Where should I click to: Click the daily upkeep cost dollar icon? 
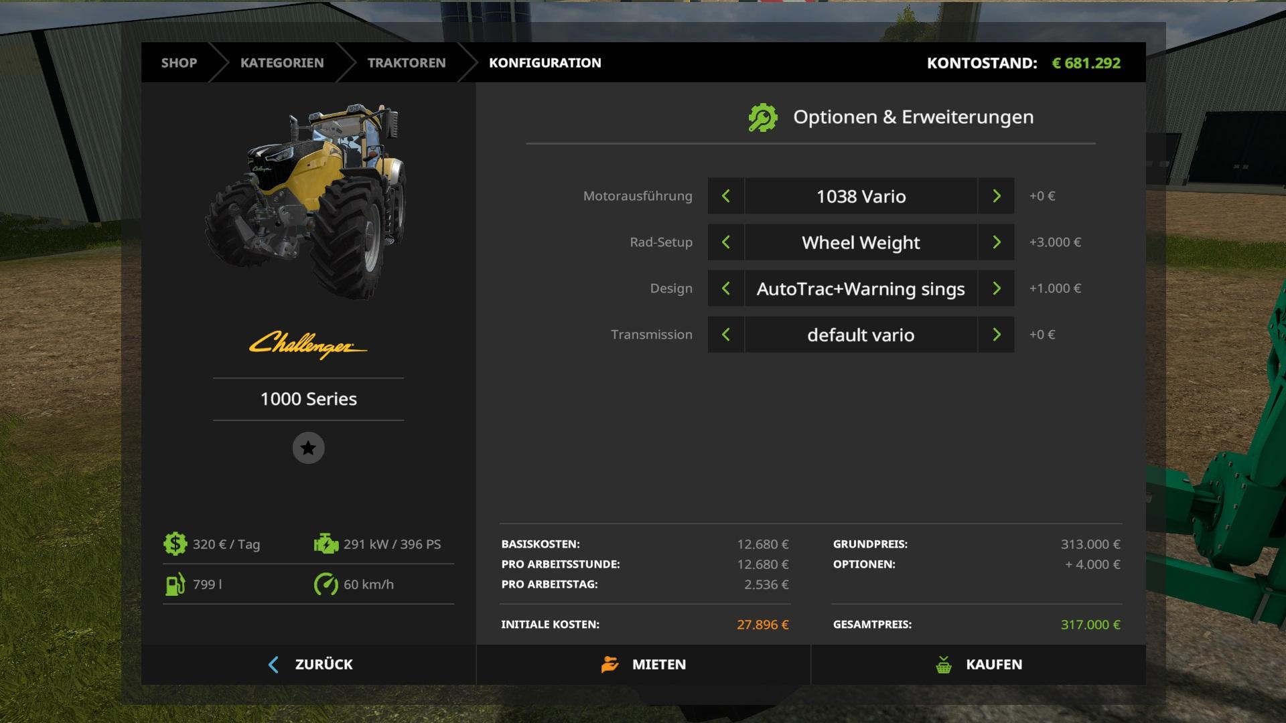(175, 544)
